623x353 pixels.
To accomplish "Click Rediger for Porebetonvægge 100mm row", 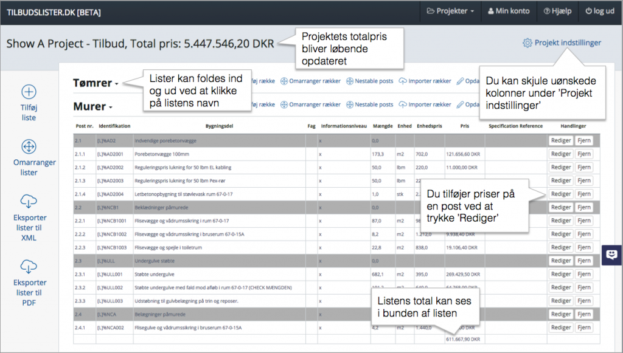I will pos(560,154).
